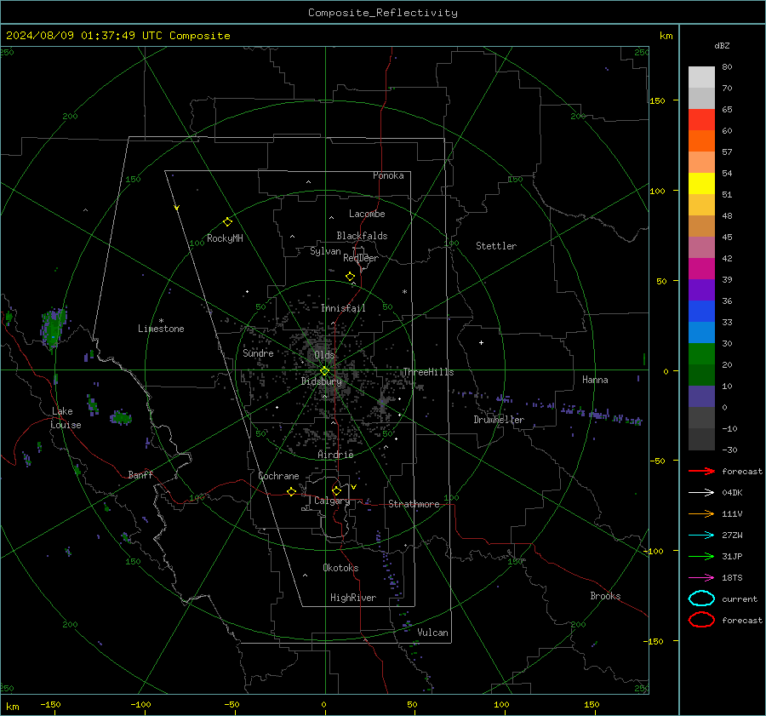This screenshot has width=766, height=716.
Task: Click the ThreeHills label
Action: 428,372
